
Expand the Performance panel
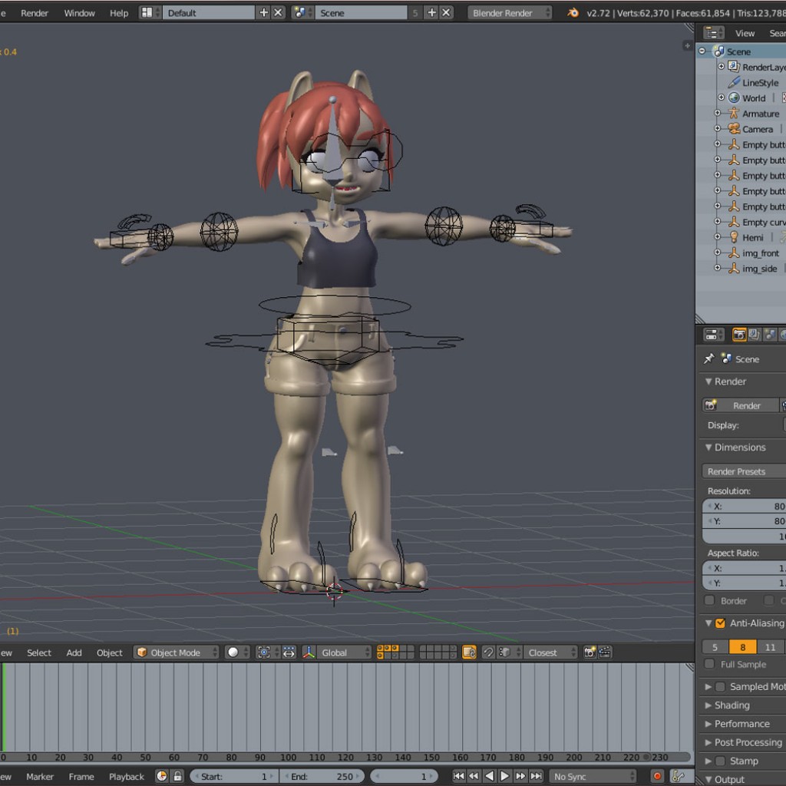741,724
